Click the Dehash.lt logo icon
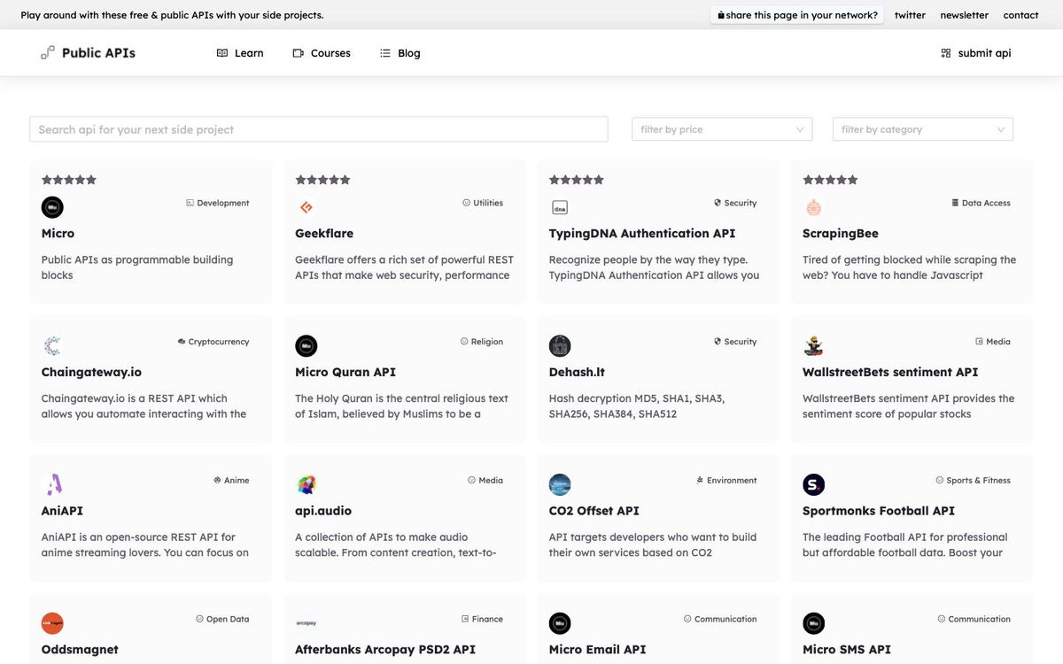The image size is (1063, 664). 560,346
